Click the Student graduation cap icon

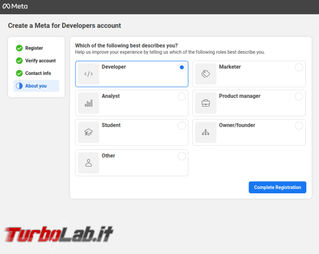coord(88,132)
